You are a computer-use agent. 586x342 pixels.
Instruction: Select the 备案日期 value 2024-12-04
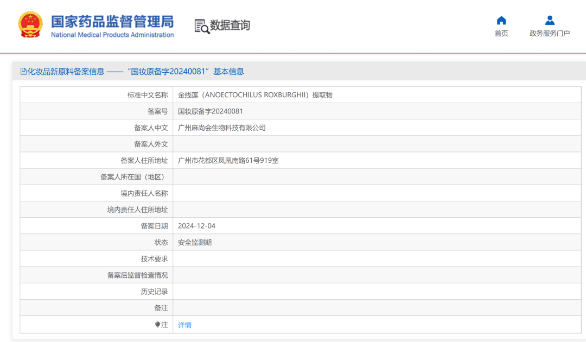point(196,226)
